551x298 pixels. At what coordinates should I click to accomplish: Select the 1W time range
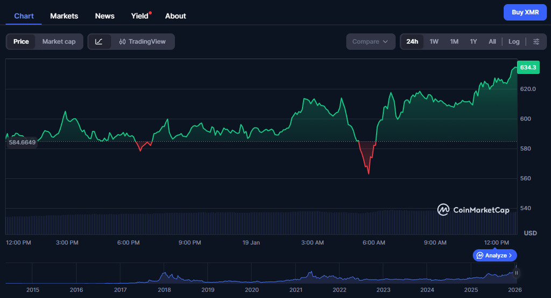click(x=434, y=41)
